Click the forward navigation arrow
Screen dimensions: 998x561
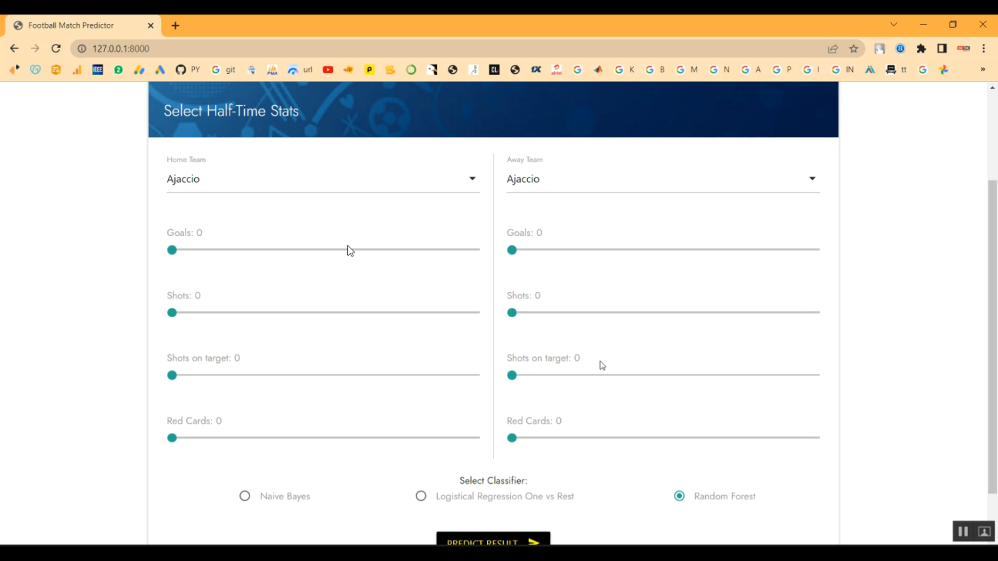[35, 49]
